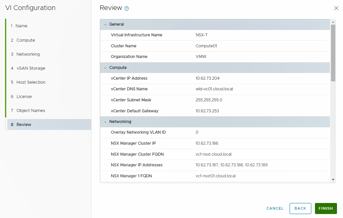
Task: Jump to step 5 Host Selection
Action: point(31,82)
